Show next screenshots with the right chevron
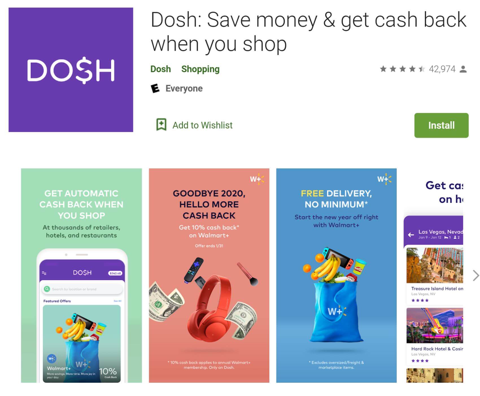The height and width of the screenshot is (396, 480). pyautogui.click(x=476, y=276)
